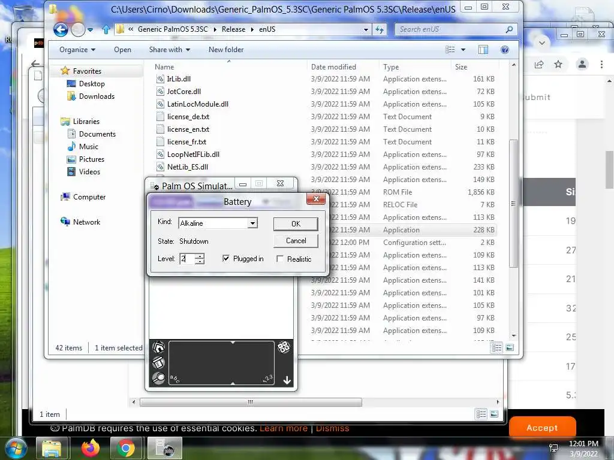Open the Learn more cookie link

click(284, 428)
